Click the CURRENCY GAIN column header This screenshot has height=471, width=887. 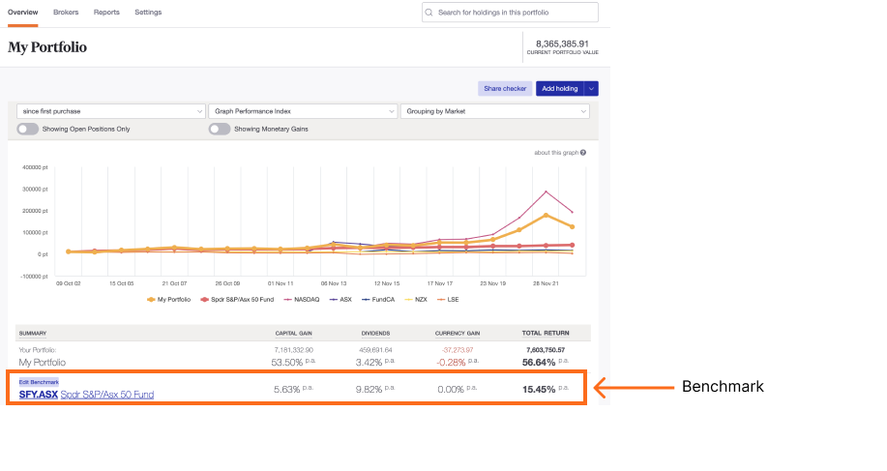[x=458, y=334]
